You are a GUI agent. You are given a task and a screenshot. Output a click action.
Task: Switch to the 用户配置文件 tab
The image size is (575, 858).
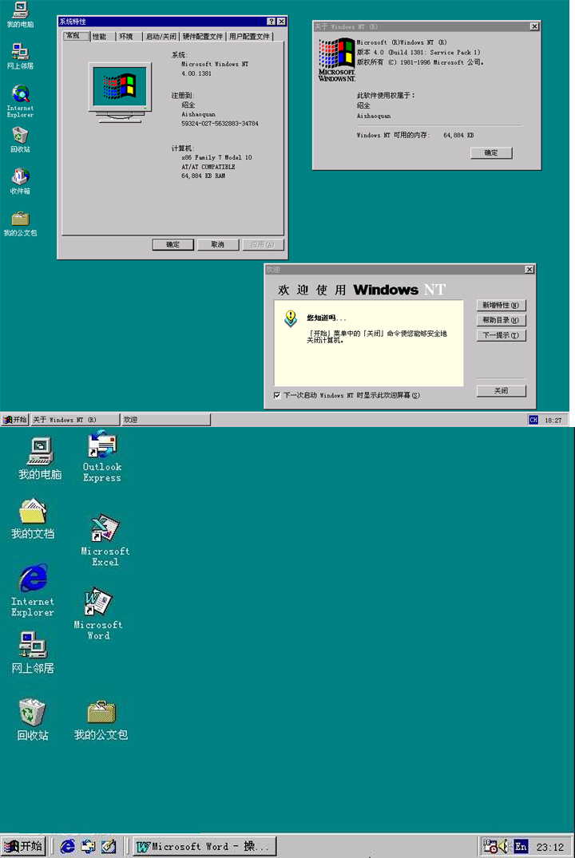point(249,37)
